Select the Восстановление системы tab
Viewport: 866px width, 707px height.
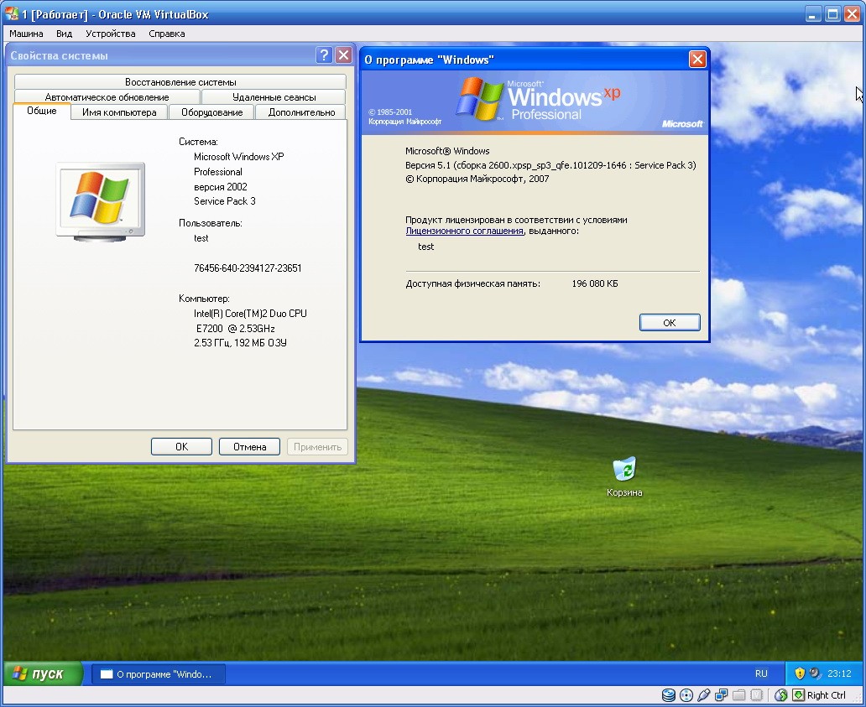(180, 82)
